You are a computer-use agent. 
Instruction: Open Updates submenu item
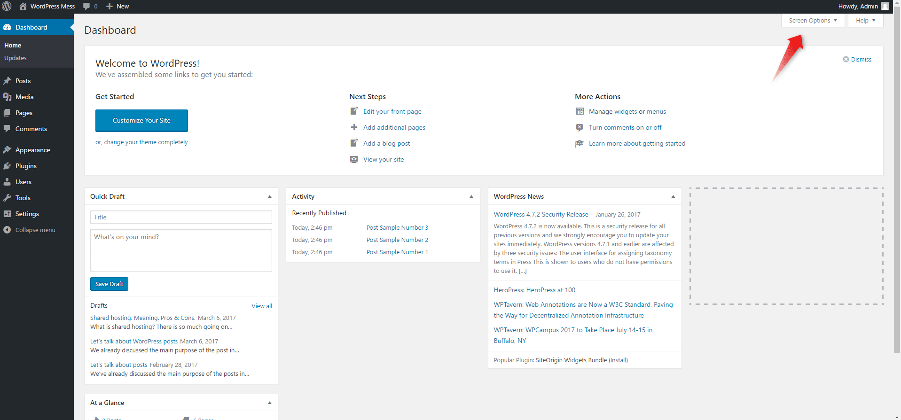16,58
